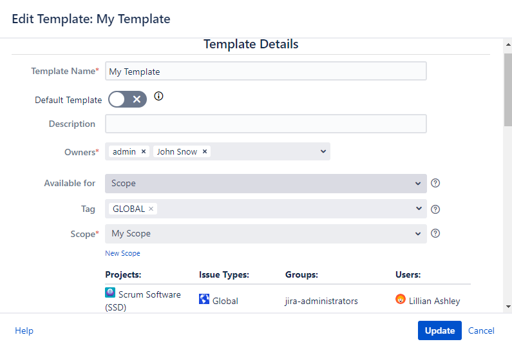Click help icon next to Available for
Screen dimensions: 512x344
point(435,183)
